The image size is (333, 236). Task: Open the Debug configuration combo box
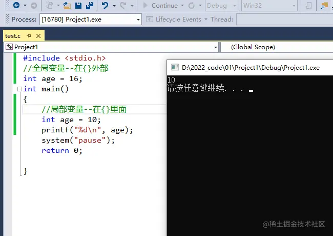[x=221, y=6]
